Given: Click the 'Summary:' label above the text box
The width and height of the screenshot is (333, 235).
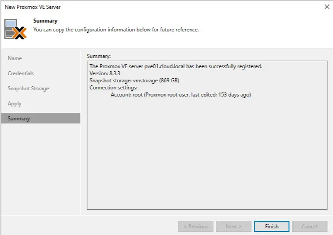Looking at the screenshot, I should coord(99,56).
